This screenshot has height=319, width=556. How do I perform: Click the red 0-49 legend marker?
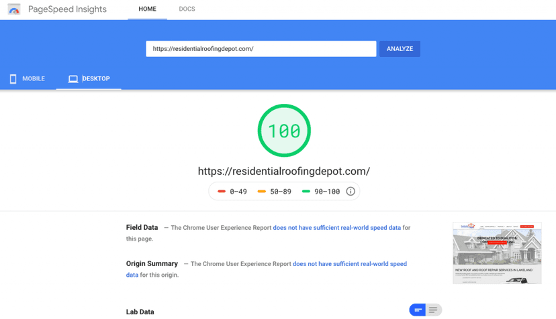(x=222, y=192)
